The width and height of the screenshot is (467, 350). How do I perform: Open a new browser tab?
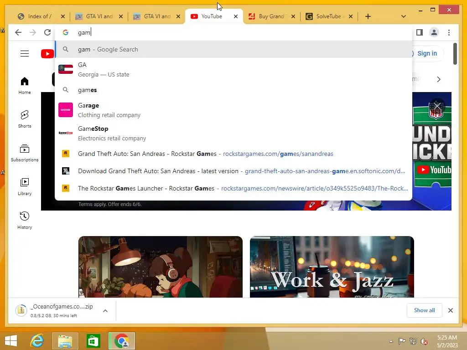368,16
